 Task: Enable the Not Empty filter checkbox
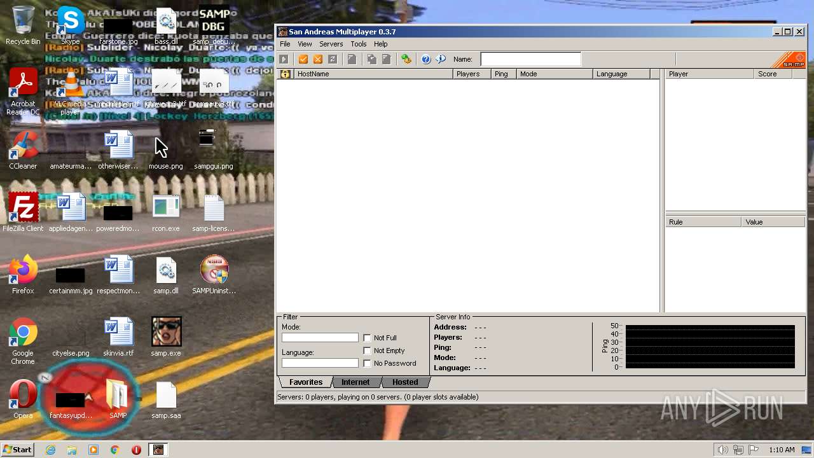367,350
